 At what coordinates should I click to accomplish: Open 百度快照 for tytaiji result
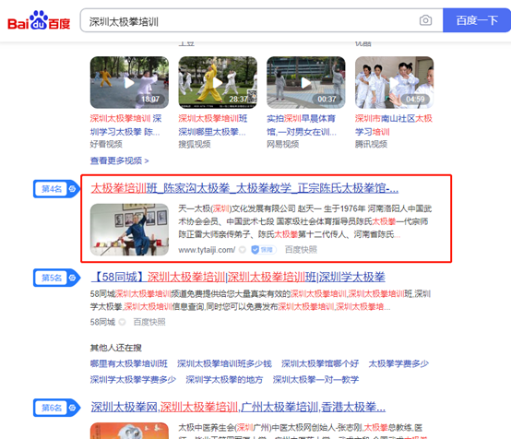[x=301, y=250]
